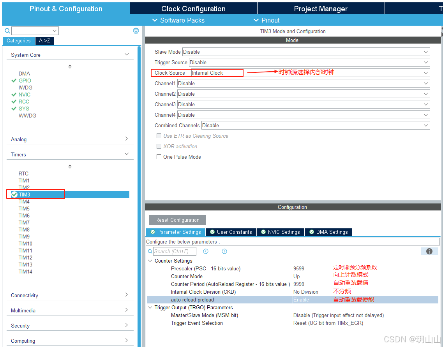Click the search icon beside Search (Ctrl+F)
Screen dimensions: 443x347
coord(150,251)
